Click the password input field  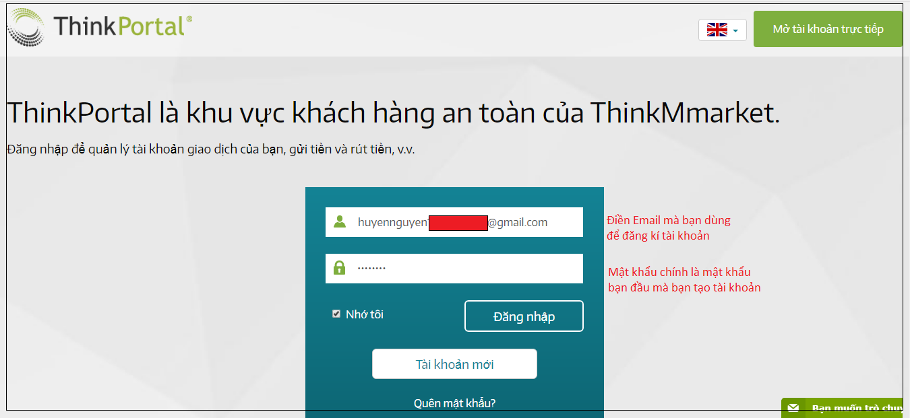[x=454, y=268]
